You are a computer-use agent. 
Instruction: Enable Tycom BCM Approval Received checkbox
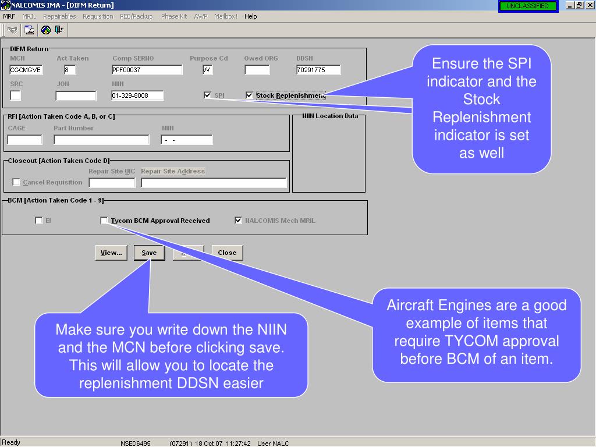104,221
